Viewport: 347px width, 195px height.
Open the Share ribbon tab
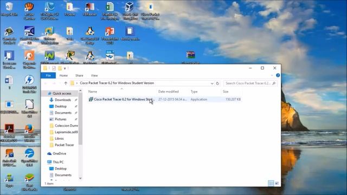79,76
